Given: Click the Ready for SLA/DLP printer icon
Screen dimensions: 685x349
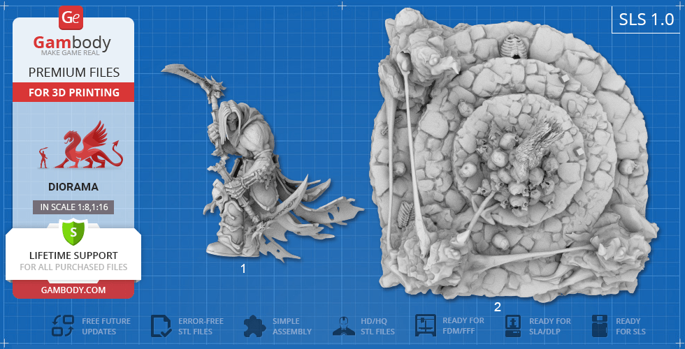Looking at the screenshot, I should (x=512, y=326).
